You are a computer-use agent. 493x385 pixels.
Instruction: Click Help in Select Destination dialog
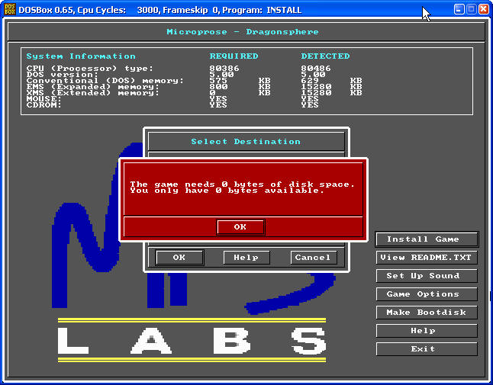coord(246,258)
